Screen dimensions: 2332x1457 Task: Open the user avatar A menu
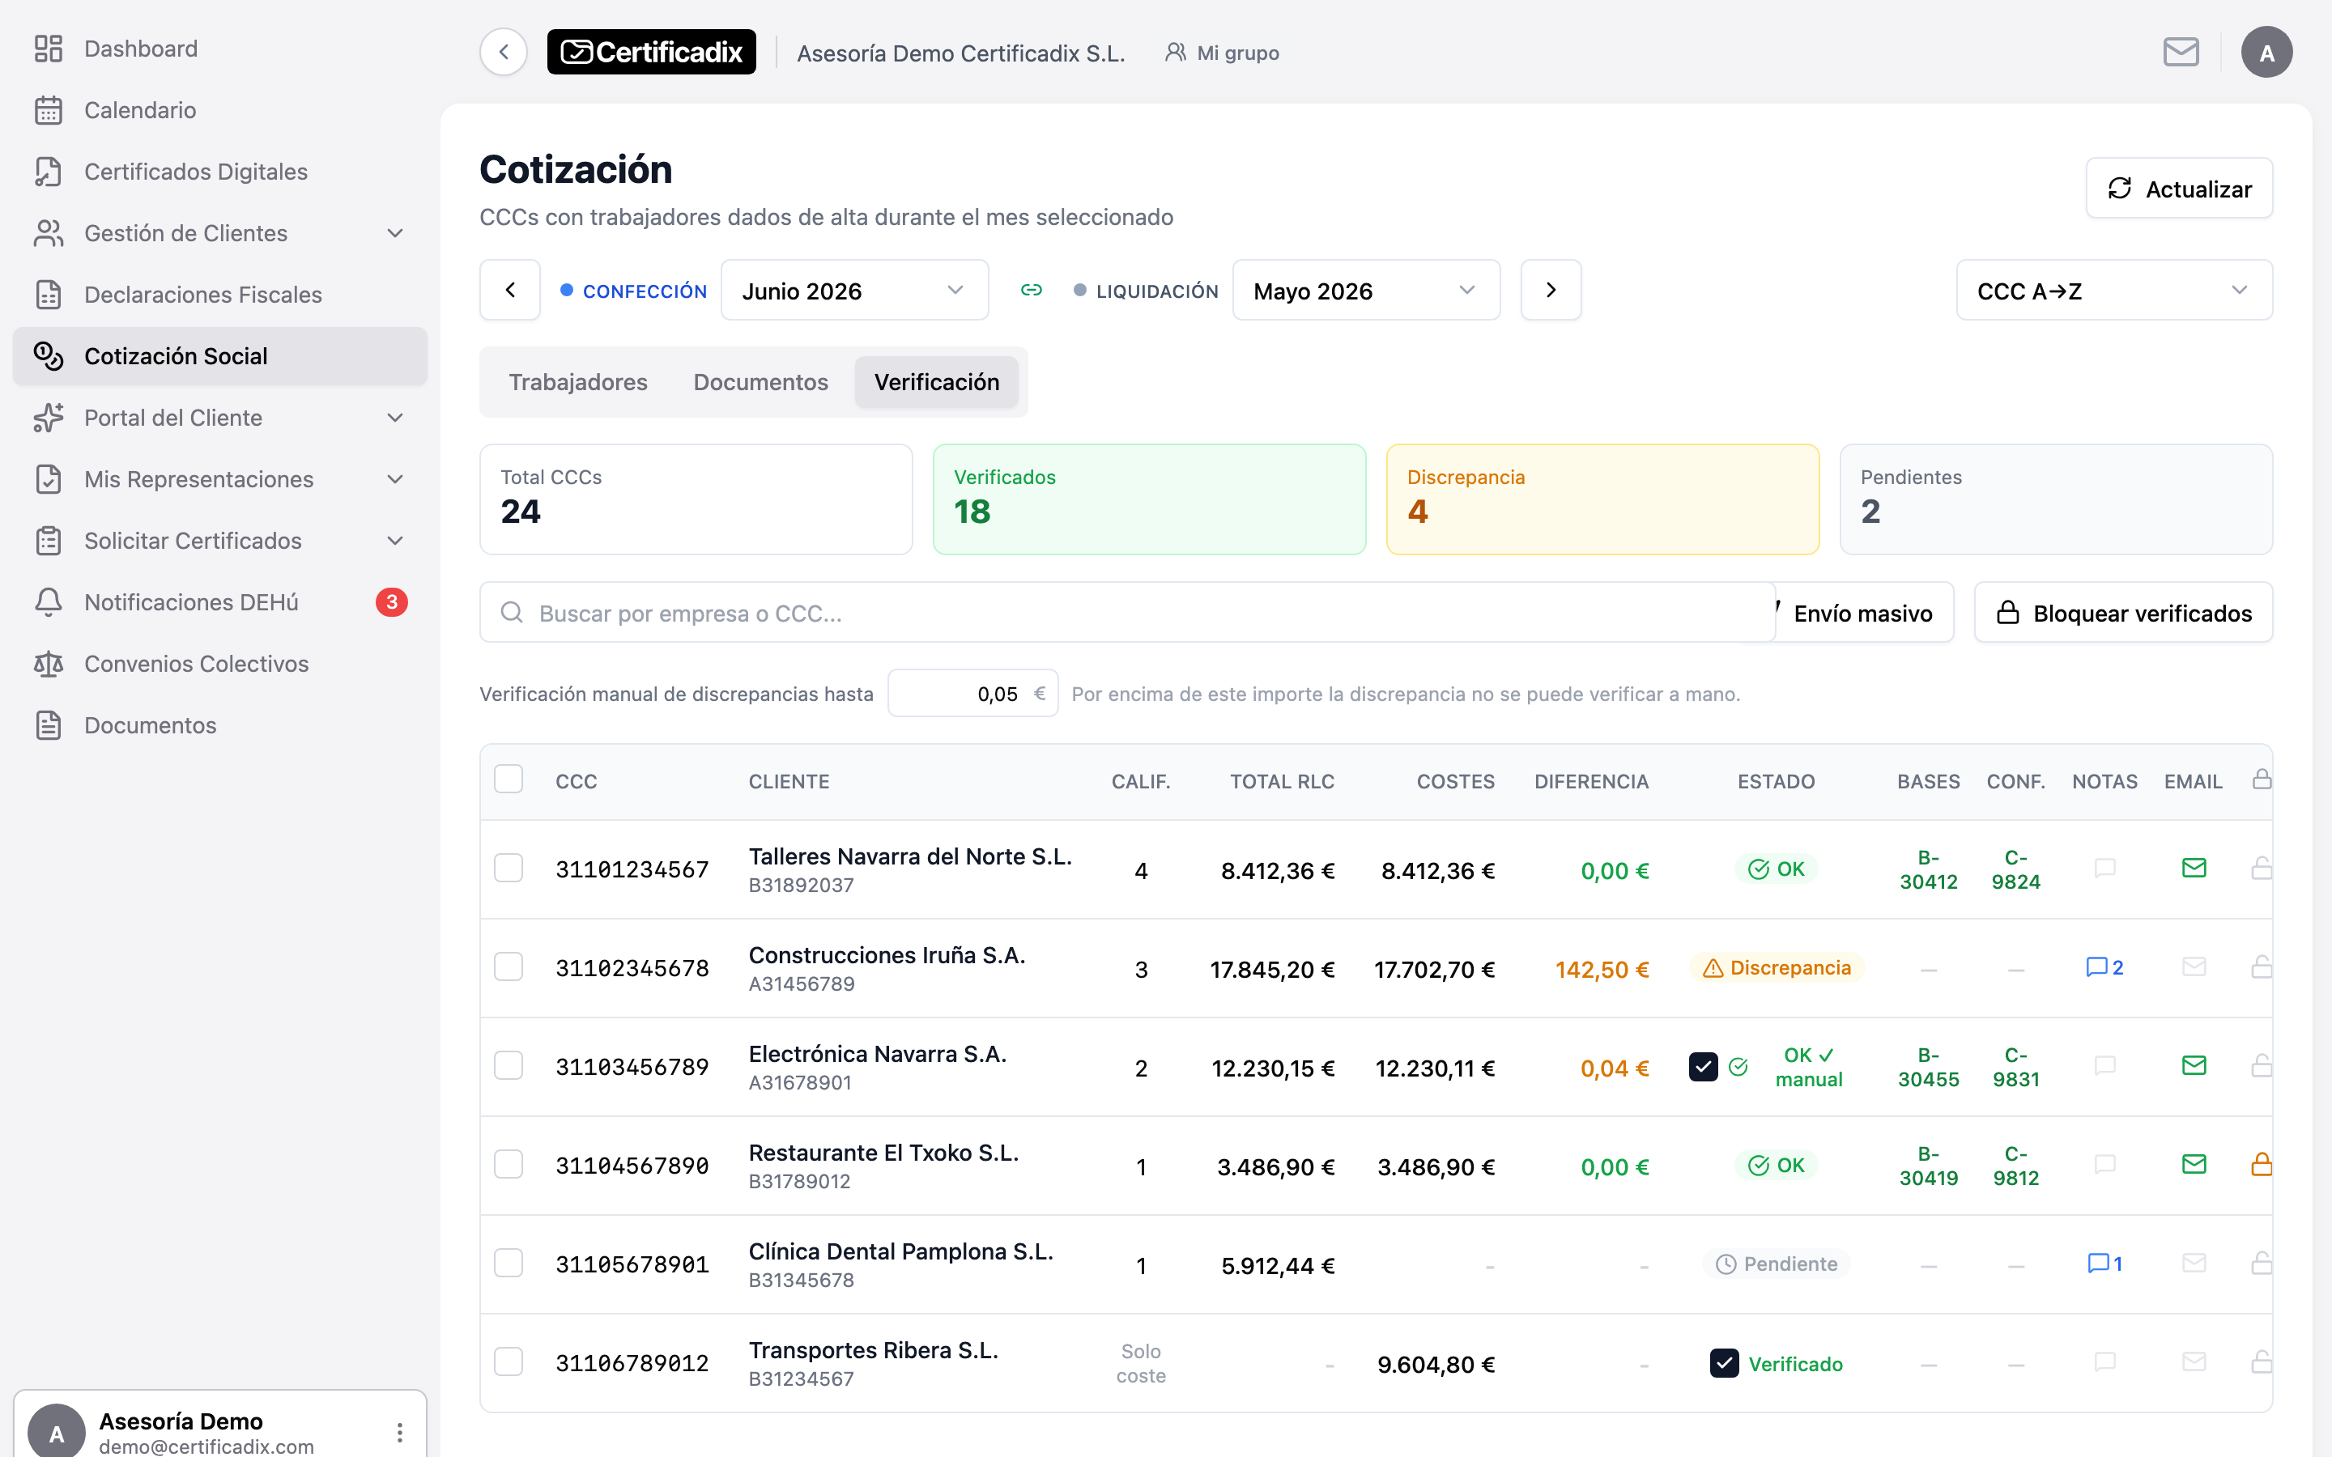[x=2266, y=52]
